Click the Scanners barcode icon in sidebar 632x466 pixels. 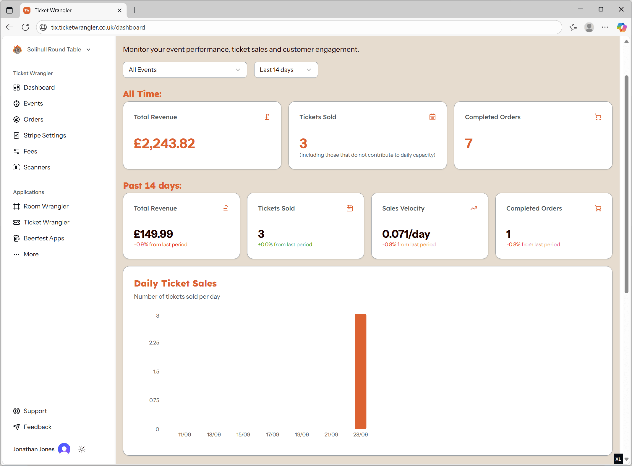[17, 167]
